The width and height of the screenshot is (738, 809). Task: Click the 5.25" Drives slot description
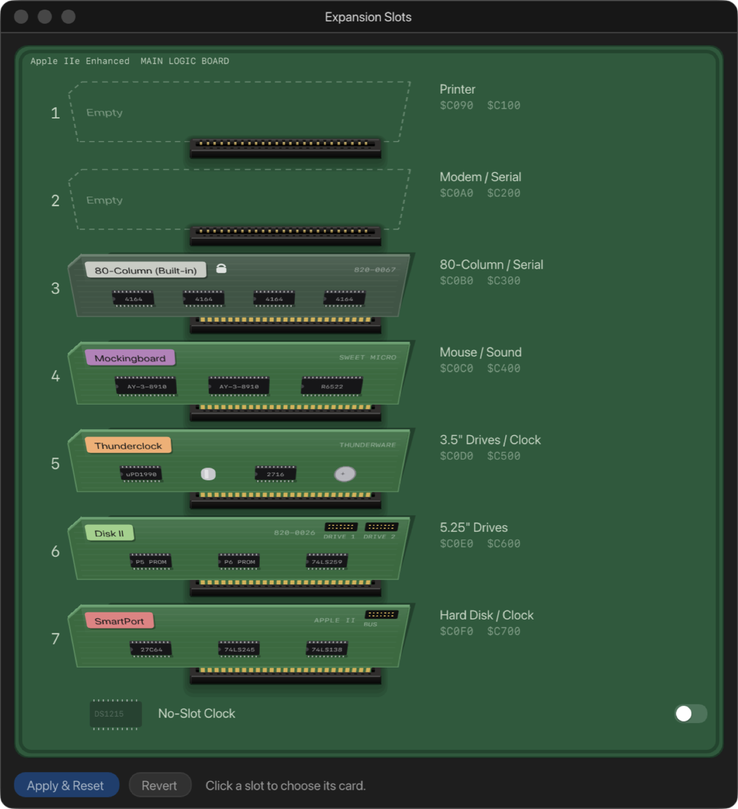coord(474,528)
